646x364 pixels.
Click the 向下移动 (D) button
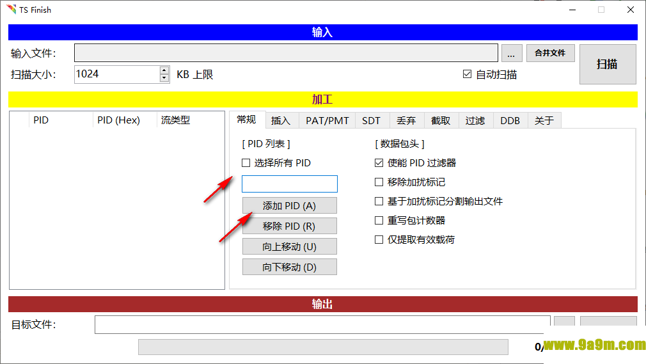click(290, 267)
